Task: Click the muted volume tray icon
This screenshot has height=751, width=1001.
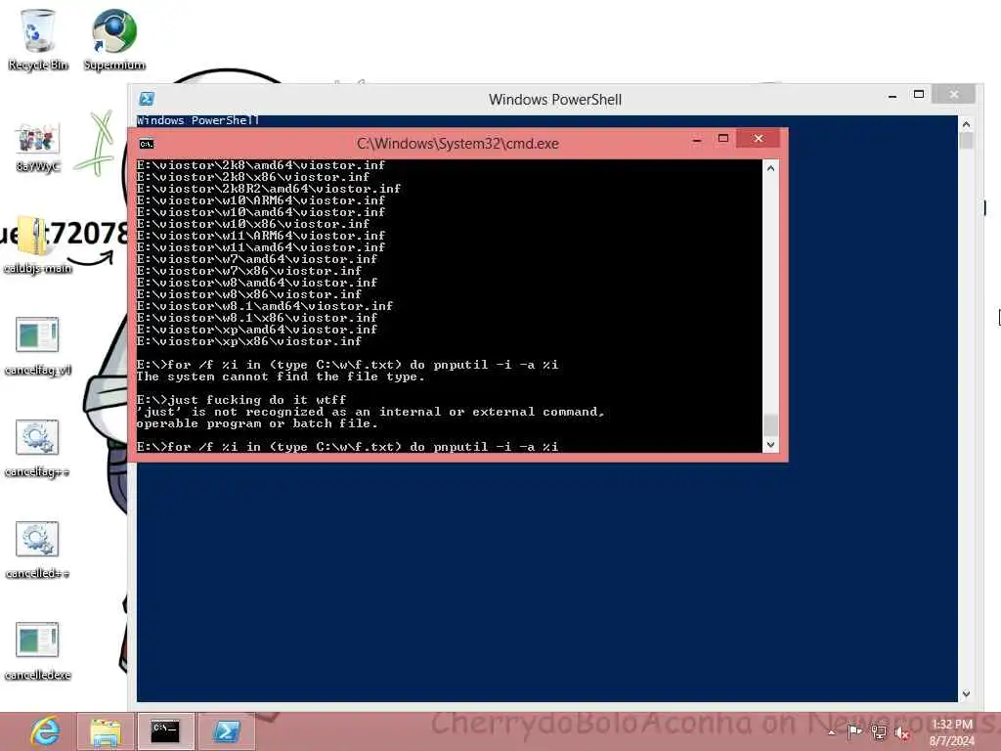Action: tap(902, 732)
